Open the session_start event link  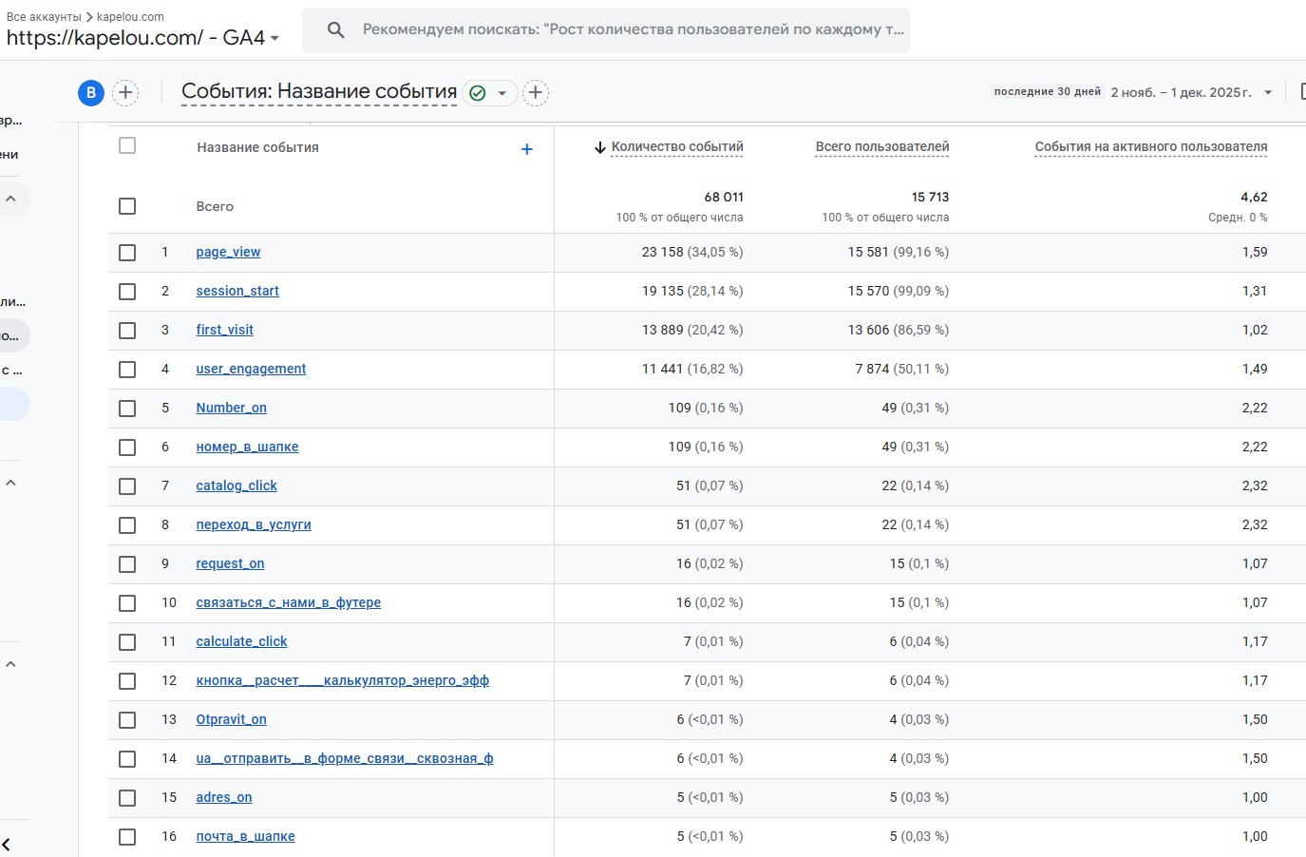click(237, 291)
